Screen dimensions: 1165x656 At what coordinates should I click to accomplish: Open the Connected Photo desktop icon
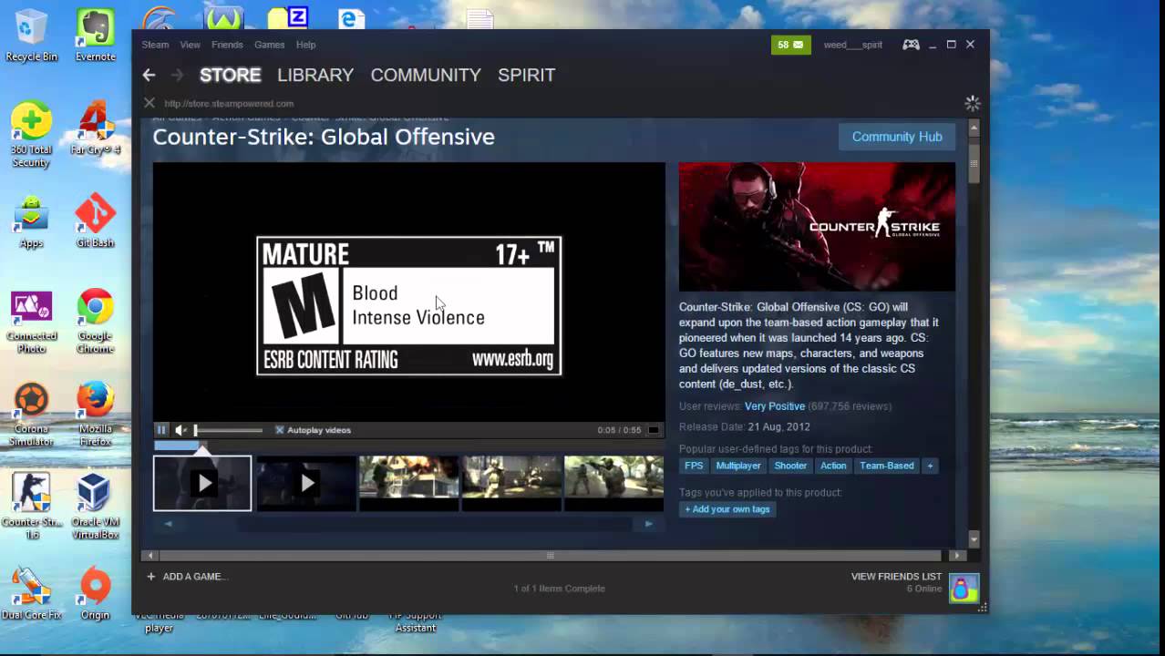[31, 323]
